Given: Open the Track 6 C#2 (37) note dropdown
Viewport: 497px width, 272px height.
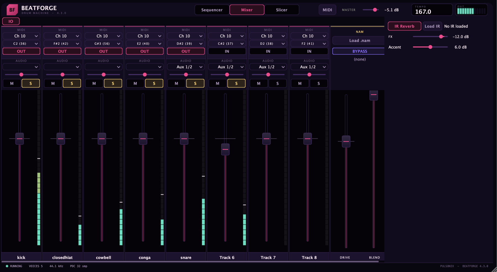Looking at the screenshot, I should pos(227,44).
